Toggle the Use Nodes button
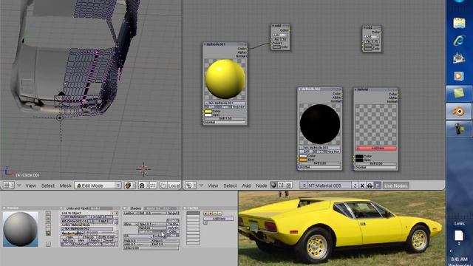473x266 pixels. click(395, 185)
